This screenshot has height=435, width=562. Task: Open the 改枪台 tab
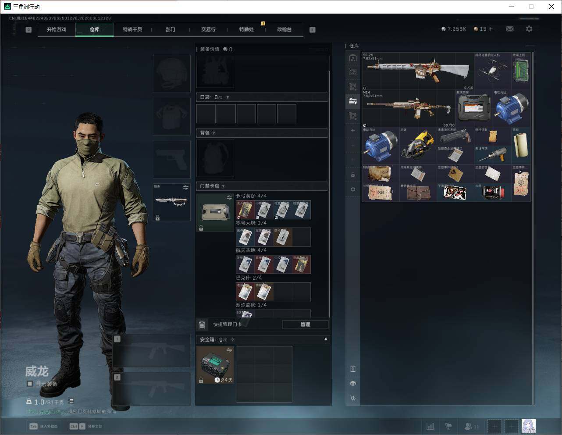[x=284, y=29]
